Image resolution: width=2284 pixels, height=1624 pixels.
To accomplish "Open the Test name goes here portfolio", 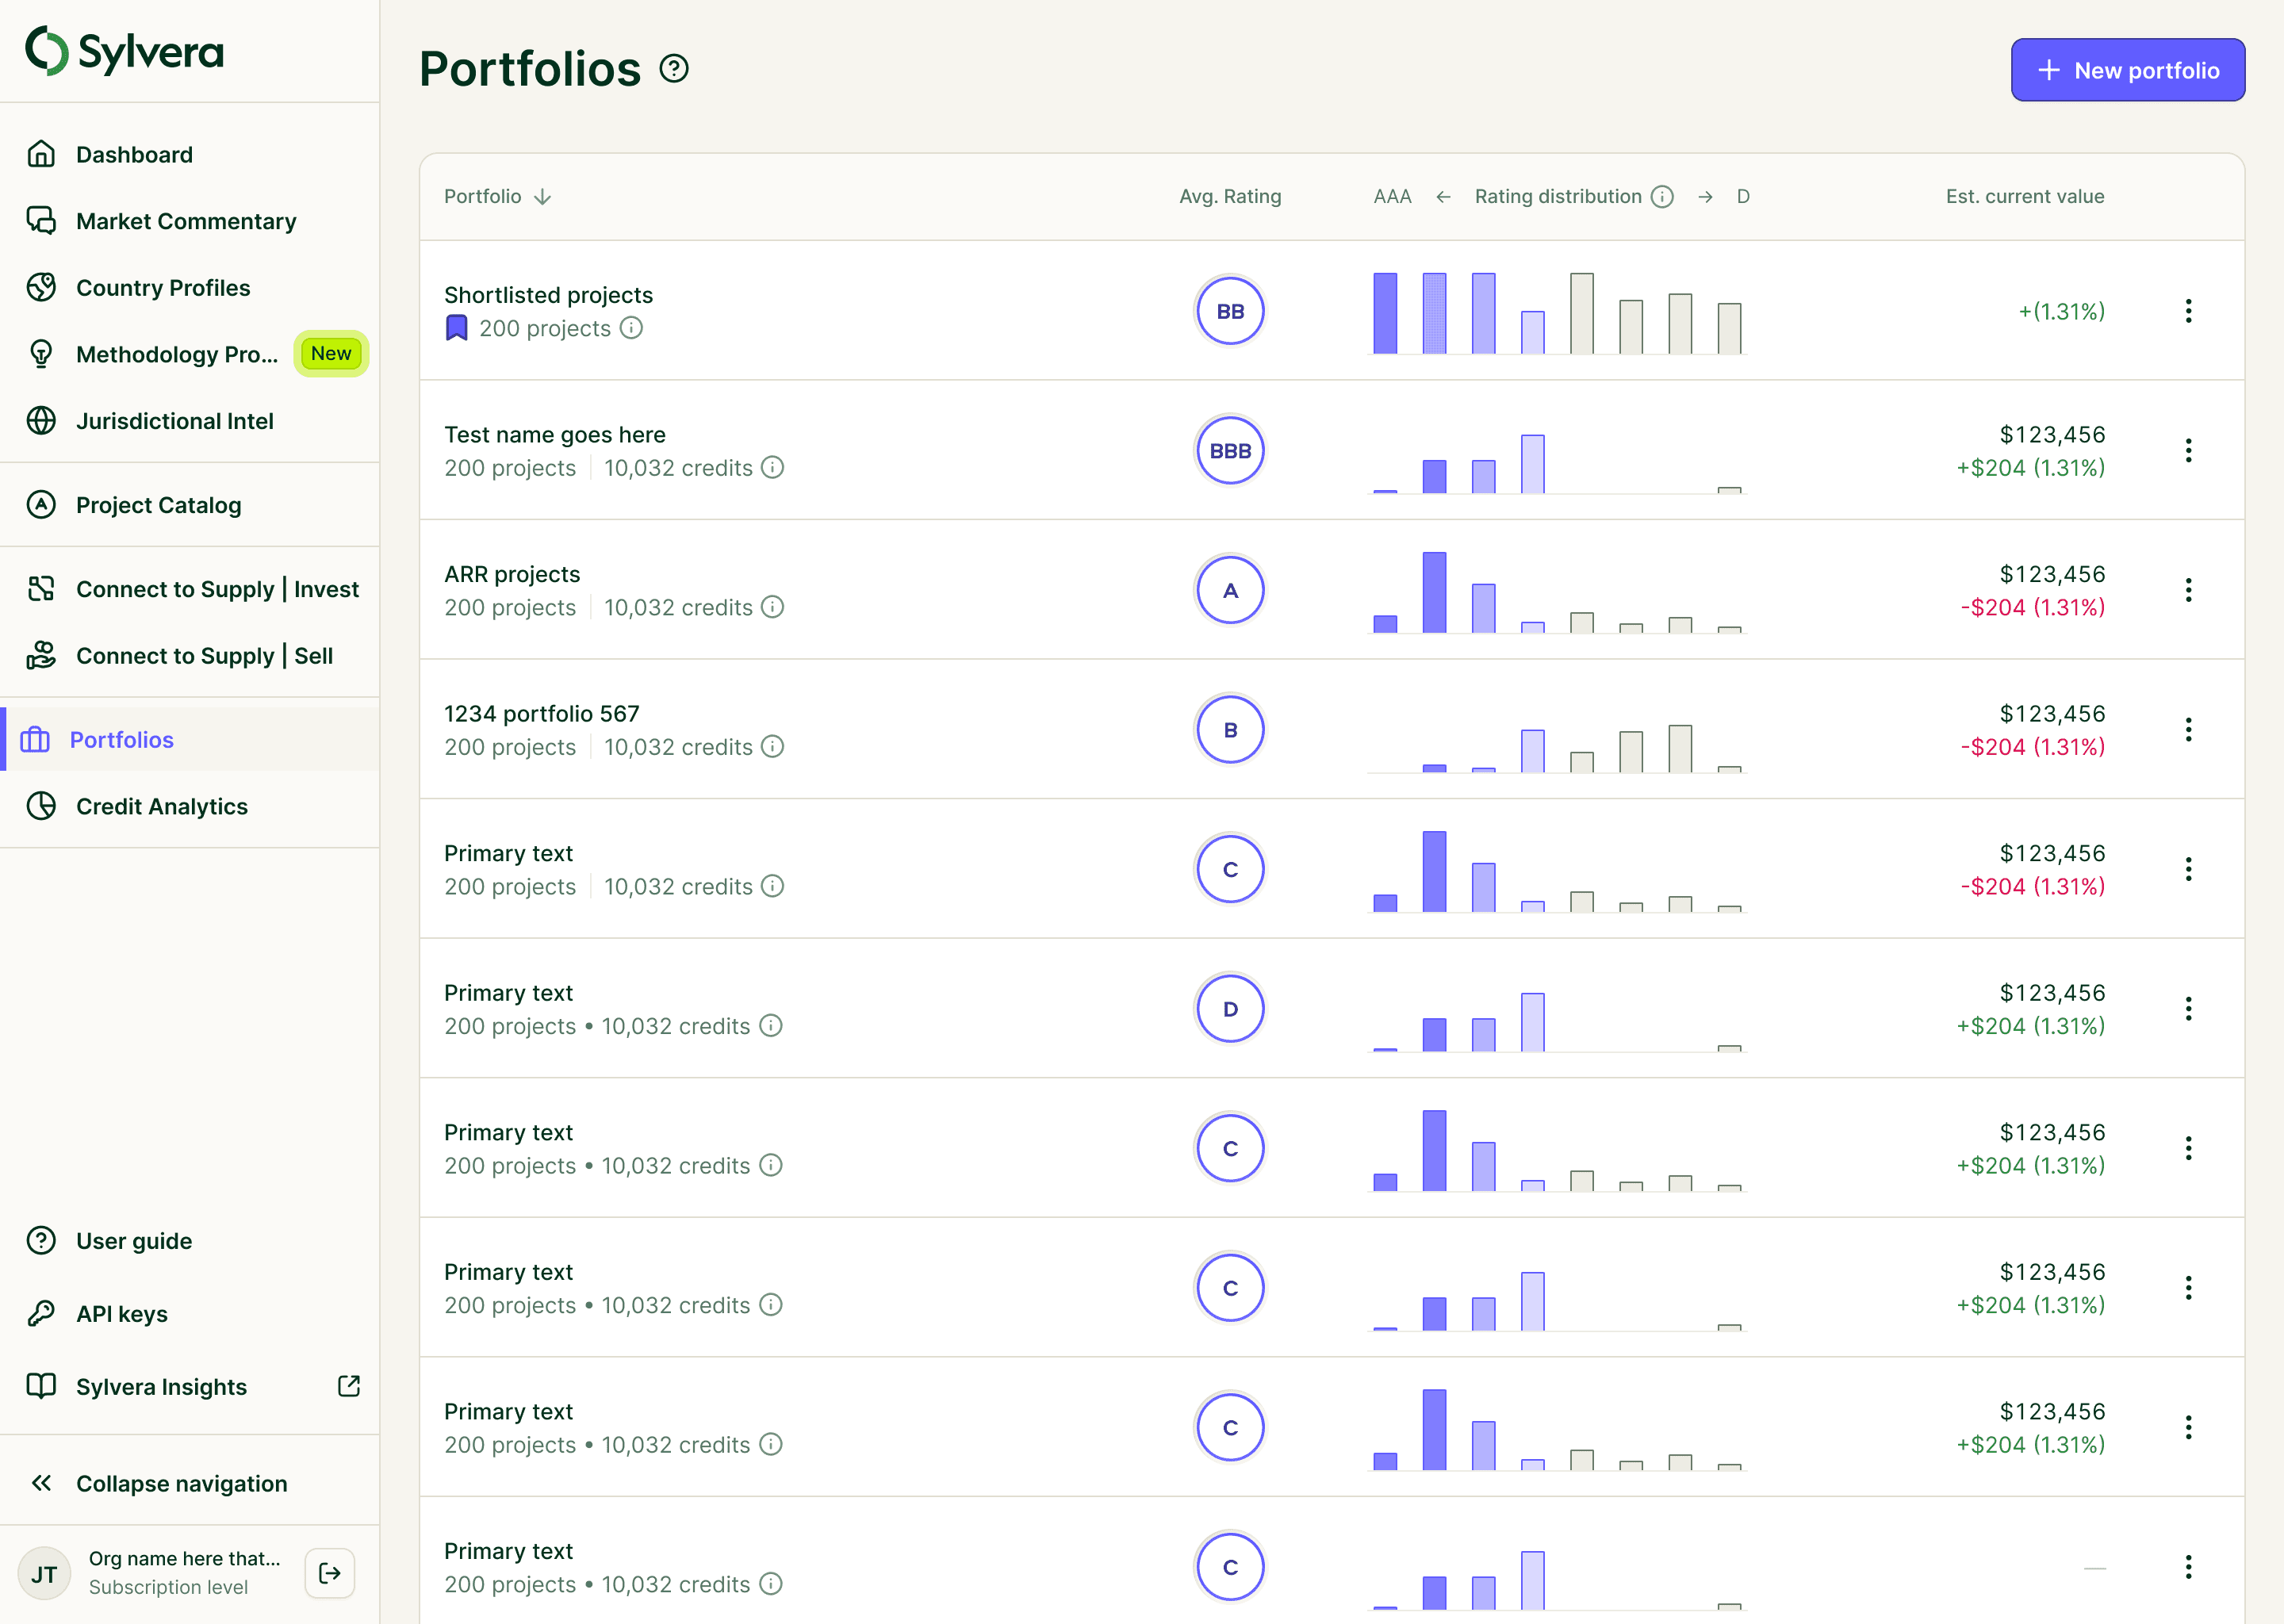I will [554, 435].
